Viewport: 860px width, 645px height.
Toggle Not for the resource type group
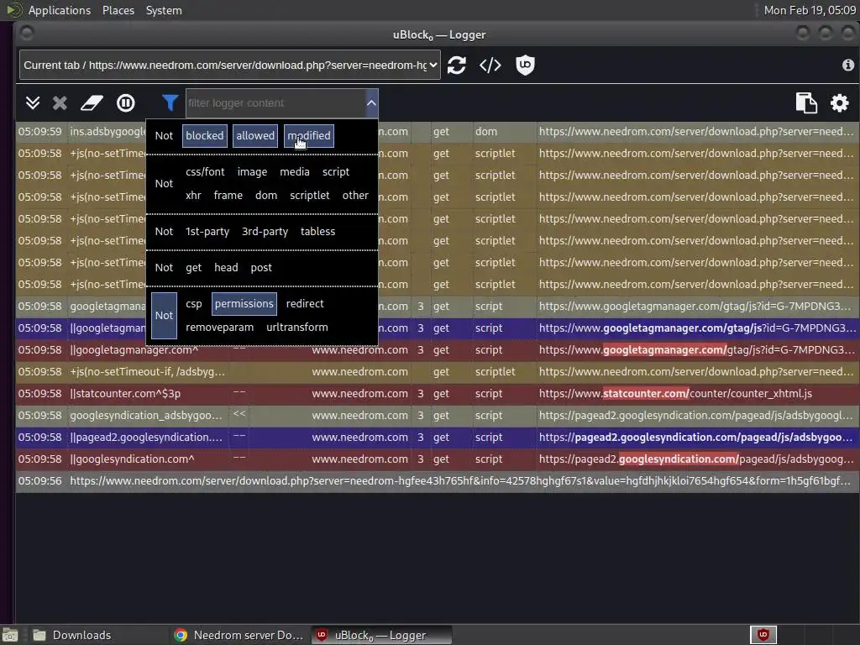click(164, 184)
